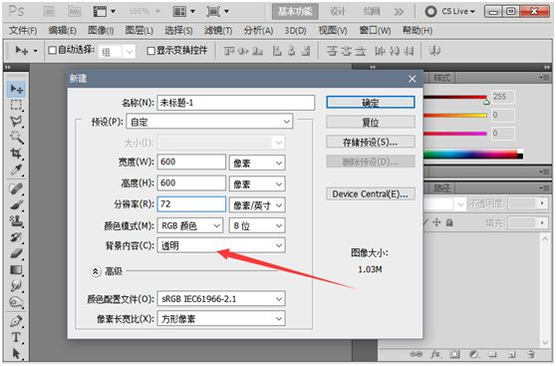Screen dimensions: 556x366
Task: Select the Horizontal Type tool
Action: [x=16, y=337]
